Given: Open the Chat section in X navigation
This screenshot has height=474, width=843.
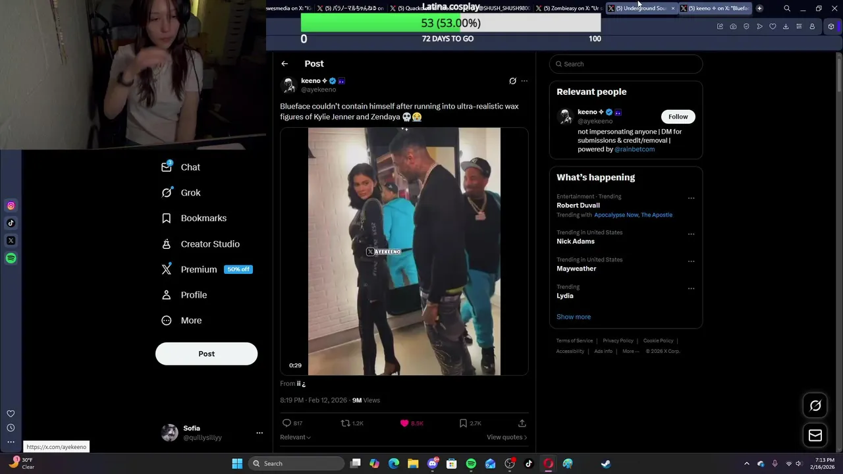Looking at the screenshot, I should (181, 167).
